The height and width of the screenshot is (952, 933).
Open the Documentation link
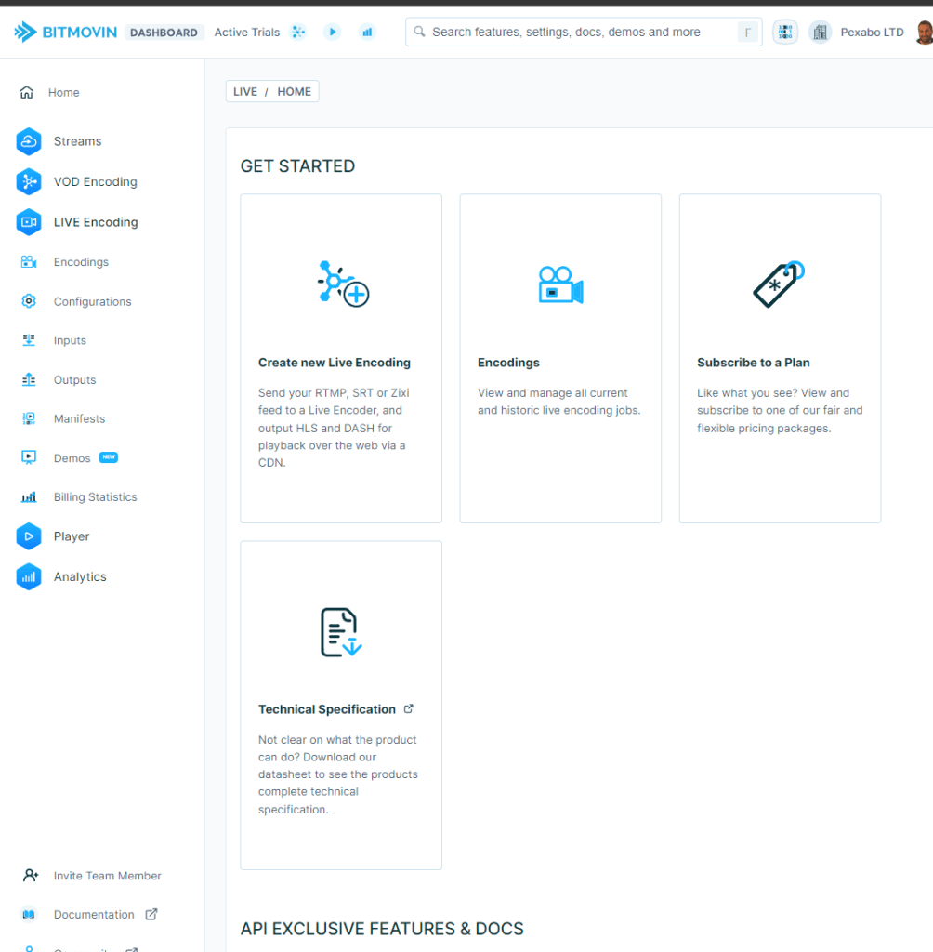click(94, 915)
